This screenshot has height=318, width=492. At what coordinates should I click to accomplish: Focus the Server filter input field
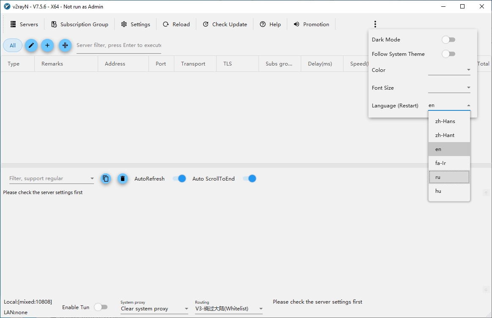coord(119,46)
